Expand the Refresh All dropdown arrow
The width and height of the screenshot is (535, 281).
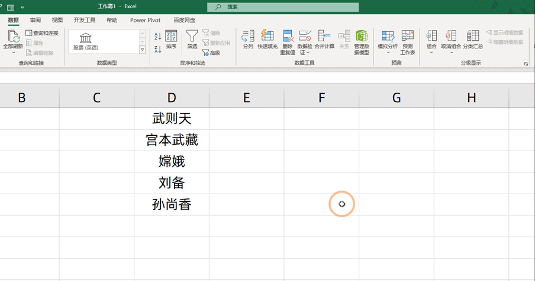(x=13, y=53)
